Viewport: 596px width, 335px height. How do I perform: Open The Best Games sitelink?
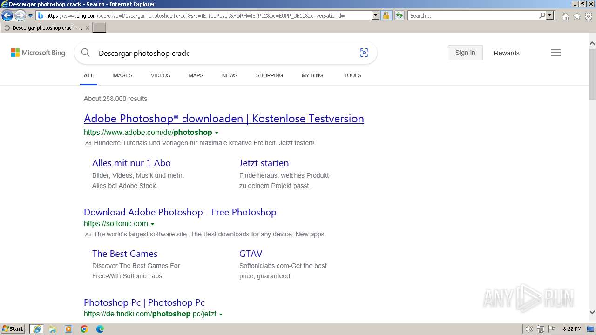pyautogui.click(x=125, y=254)
